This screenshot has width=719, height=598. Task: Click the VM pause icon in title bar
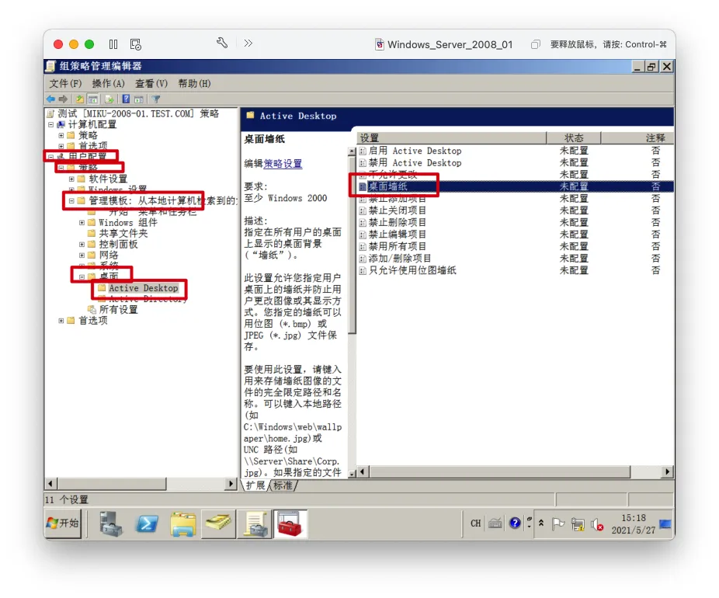113,44
